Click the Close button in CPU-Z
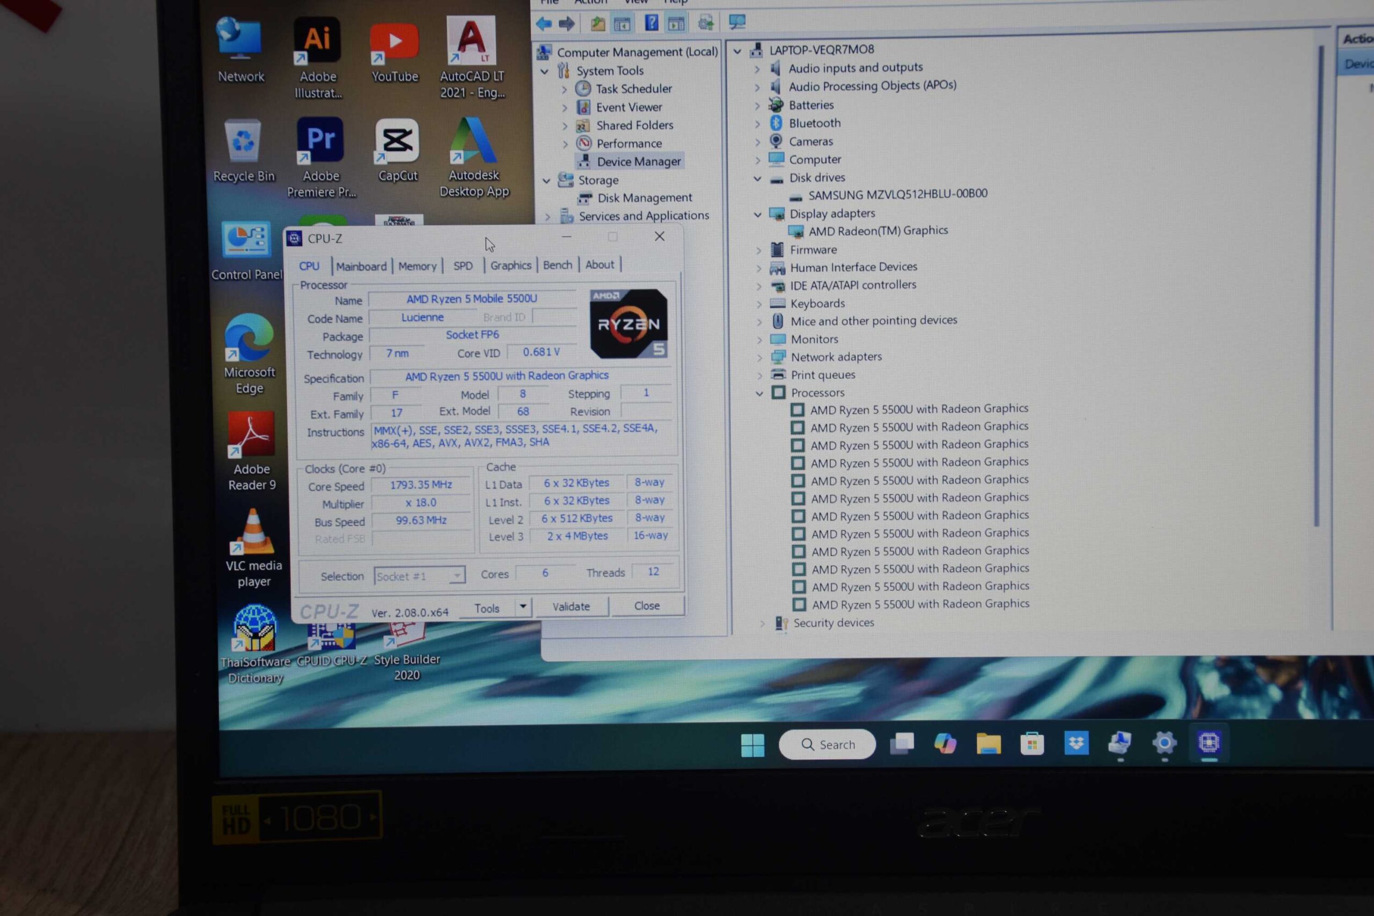The image size is (1374, 916). tap(647, 606)
